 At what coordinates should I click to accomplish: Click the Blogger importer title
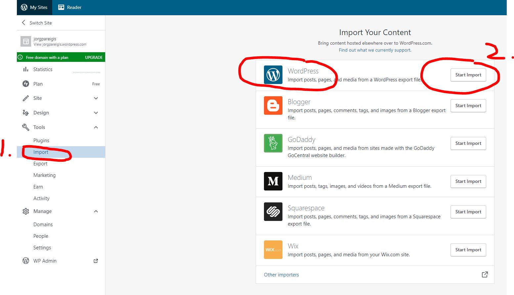[299, 102]
